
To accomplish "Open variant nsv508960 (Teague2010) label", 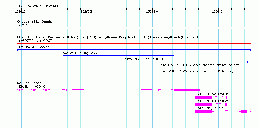I will [x=144, y=59].
